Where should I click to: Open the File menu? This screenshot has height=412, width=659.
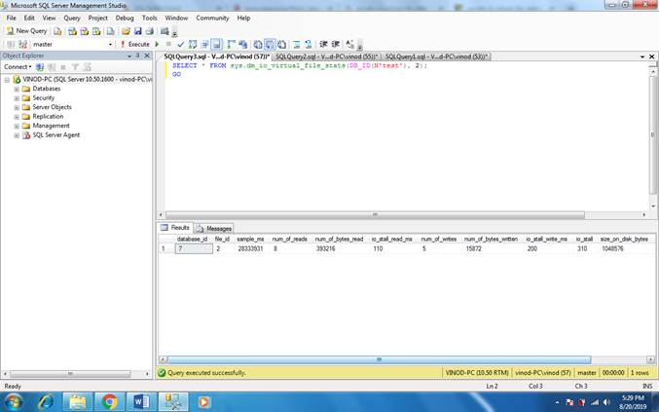pos(12,19)
